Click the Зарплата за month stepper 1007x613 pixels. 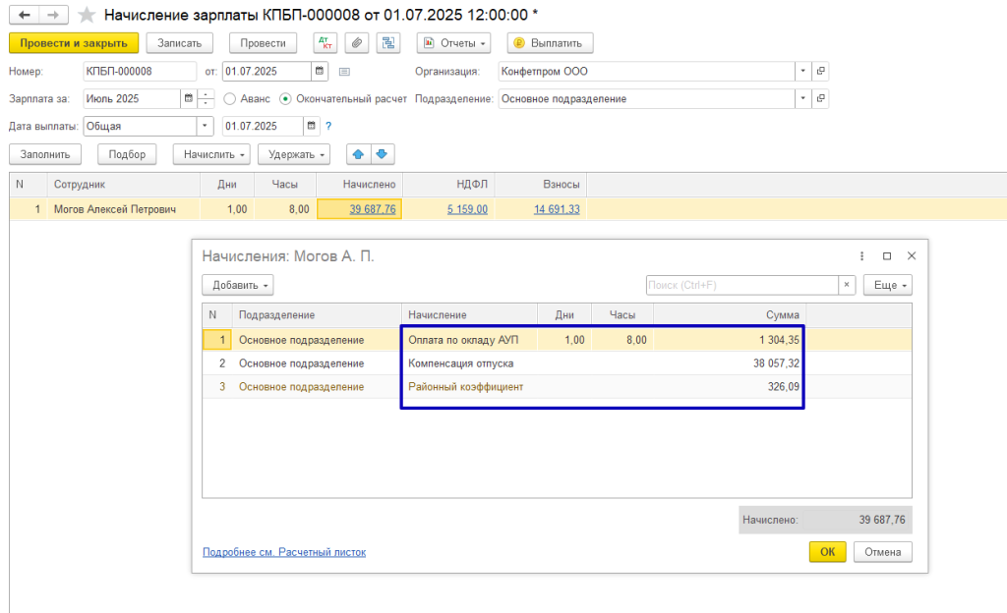[x=206, y=98]
